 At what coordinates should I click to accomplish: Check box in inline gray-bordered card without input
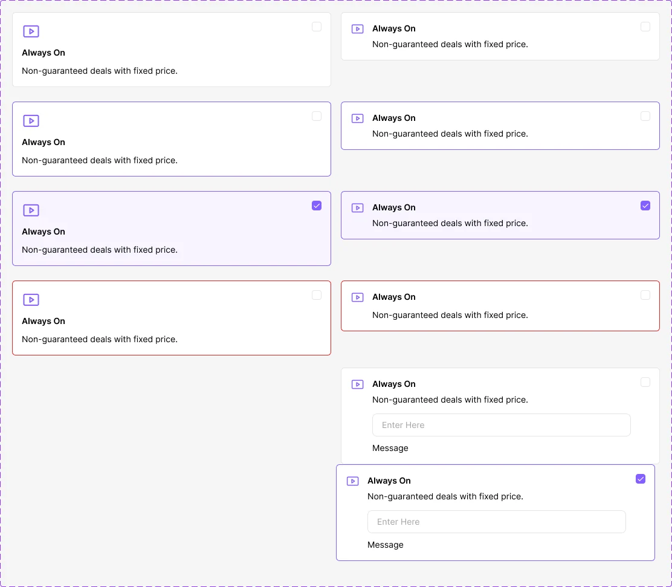point(645,27)
